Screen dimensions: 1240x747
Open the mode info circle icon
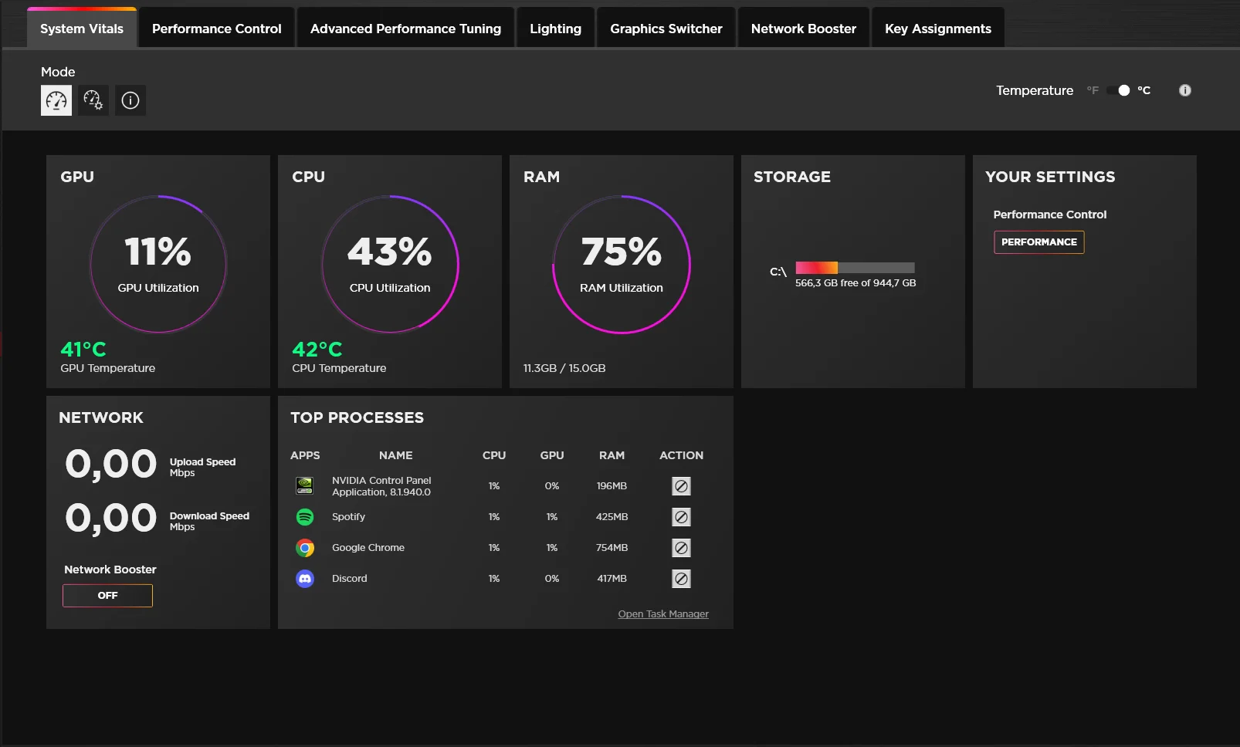click(x=130, y=100)
